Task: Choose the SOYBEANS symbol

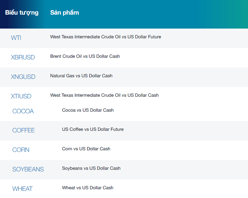Action: (x=28, y=169)
